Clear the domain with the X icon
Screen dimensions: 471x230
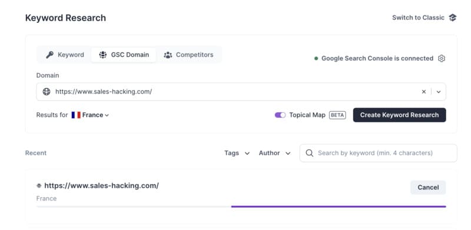[423, 92]
